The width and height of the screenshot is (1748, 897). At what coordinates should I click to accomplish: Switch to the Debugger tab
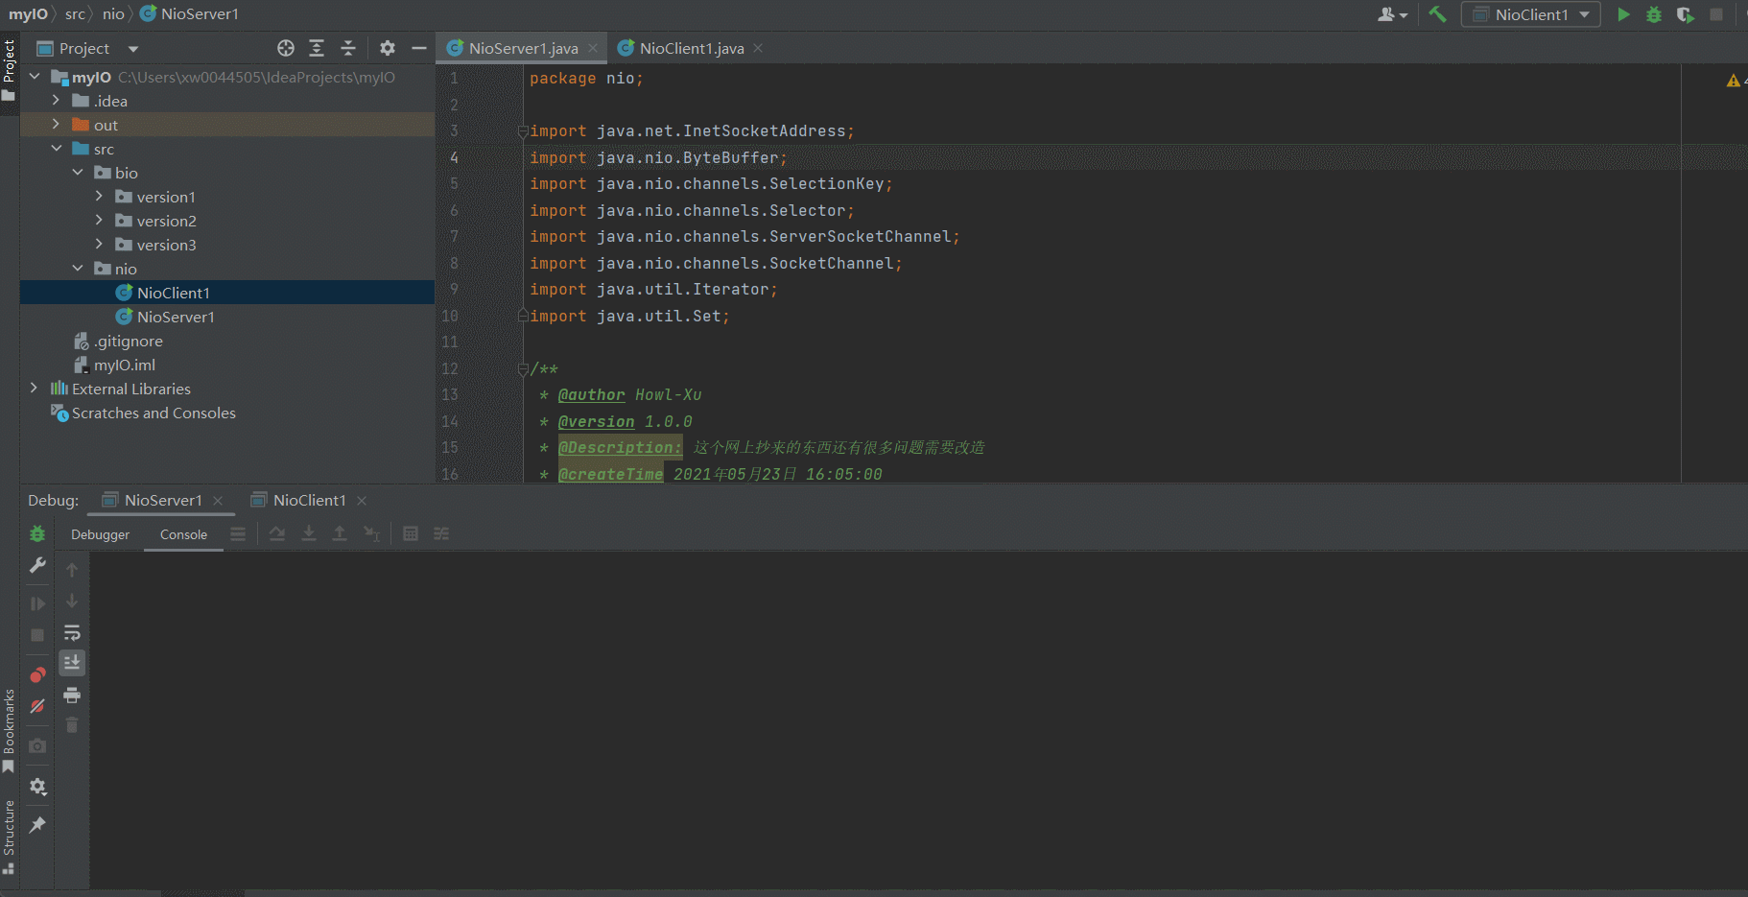tap(100, 534)
